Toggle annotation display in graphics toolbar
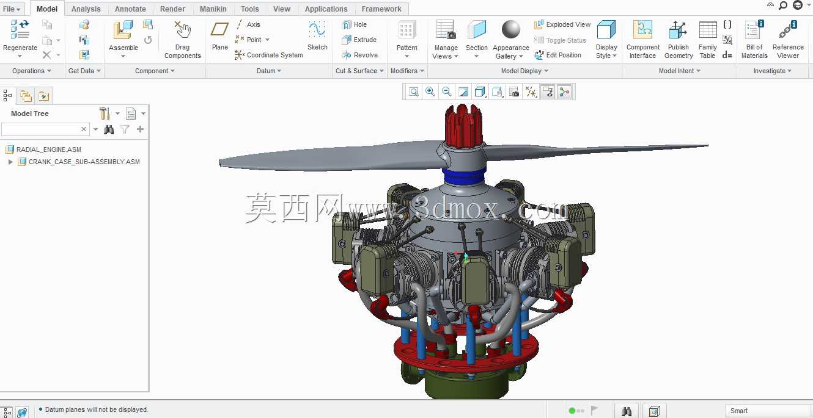 [548, 92]
